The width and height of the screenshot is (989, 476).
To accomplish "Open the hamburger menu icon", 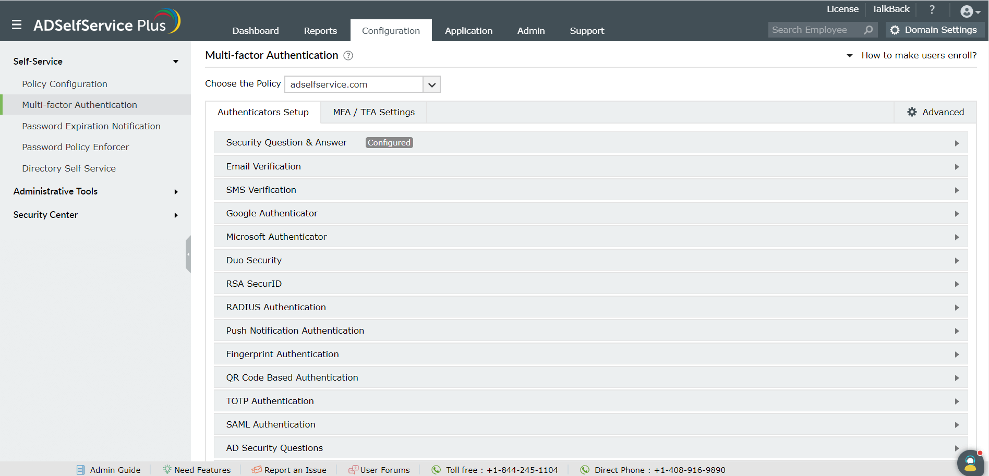I will (x=17, y=25).
